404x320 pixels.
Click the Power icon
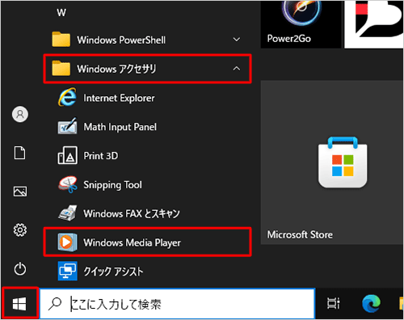point(20,269)
